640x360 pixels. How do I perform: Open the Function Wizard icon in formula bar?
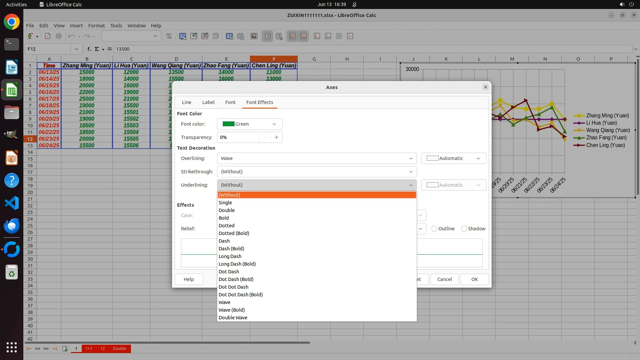(x=89, y=49)
